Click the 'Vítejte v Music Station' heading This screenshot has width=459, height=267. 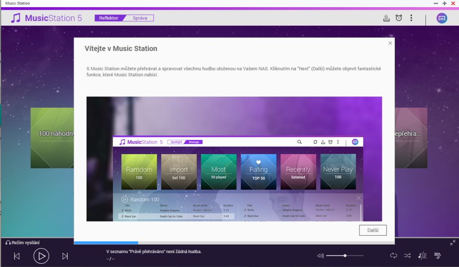(x=121, y=48)
